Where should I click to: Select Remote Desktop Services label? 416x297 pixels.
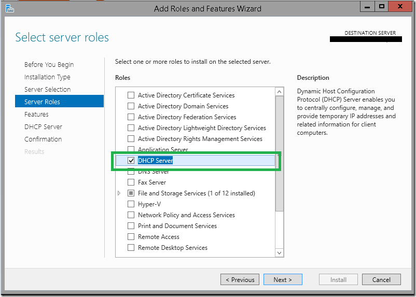173,248
